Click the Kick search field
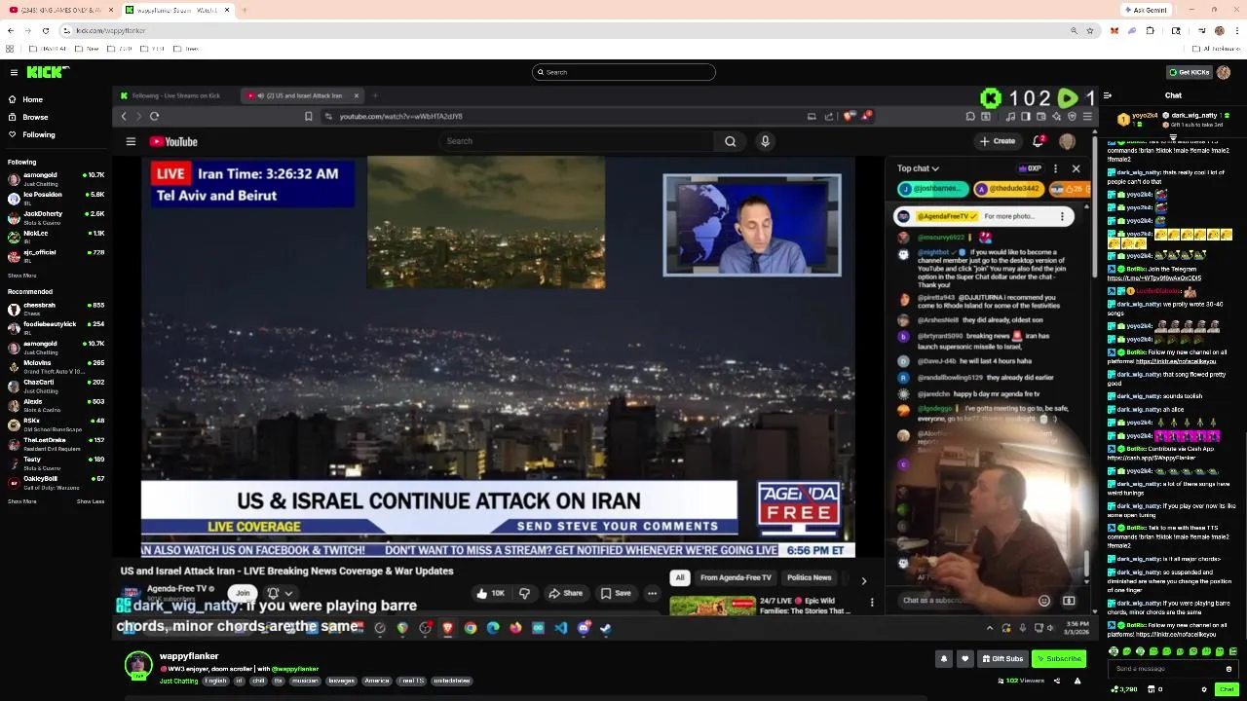 623,72
